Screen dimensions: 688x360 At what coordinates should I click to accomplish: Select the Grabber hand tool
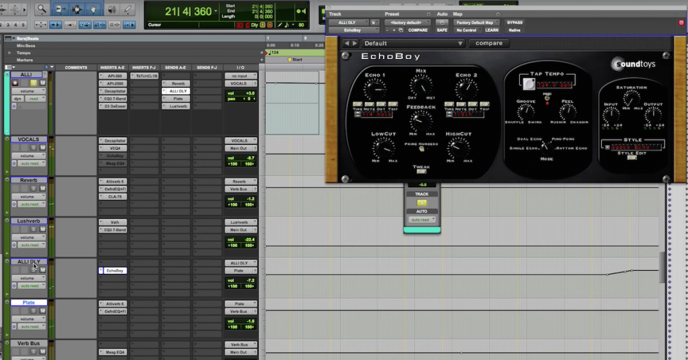[x=93, y=9]
